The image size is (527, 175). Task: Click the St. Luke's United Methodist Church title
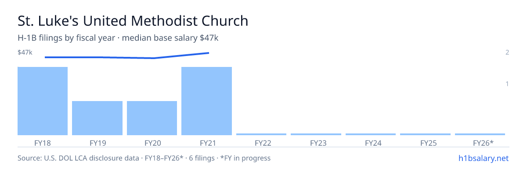coord(133,21)
